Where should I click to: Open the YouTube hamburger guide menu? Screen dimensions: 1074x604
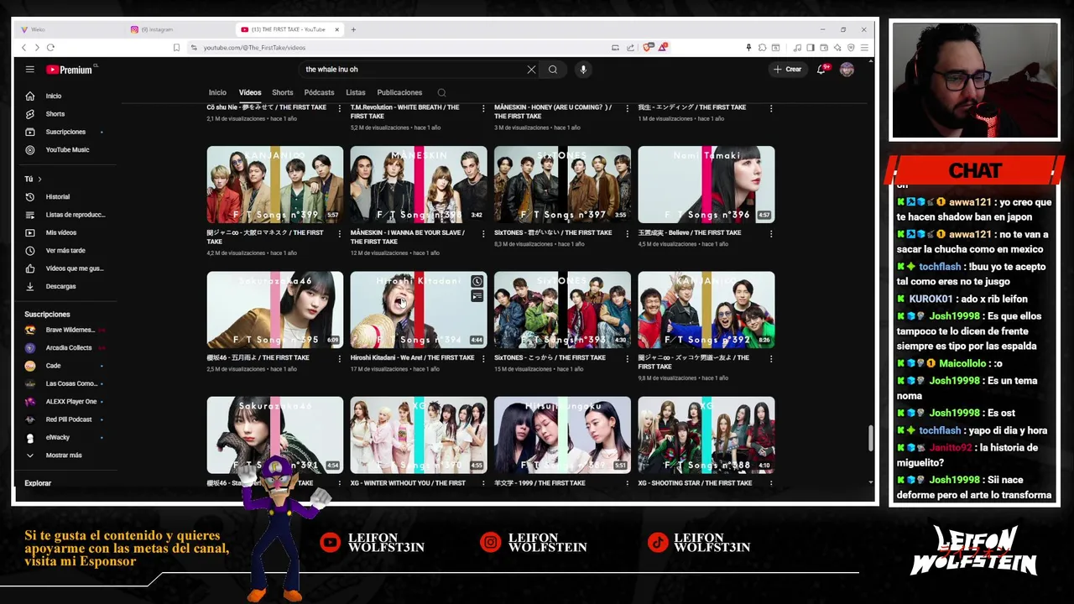pos(29,70)
